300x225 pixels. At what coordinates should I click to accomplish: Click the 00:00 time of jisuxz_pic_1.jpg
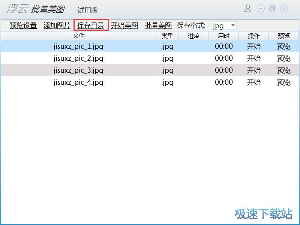pos(224,46)
